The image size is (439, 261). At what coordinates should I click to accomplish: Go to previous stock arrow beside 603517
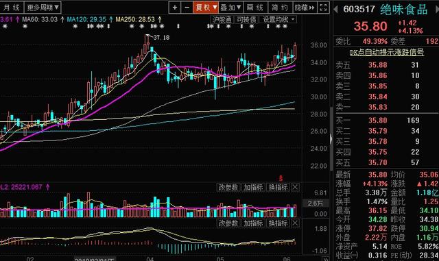[335, 9]
